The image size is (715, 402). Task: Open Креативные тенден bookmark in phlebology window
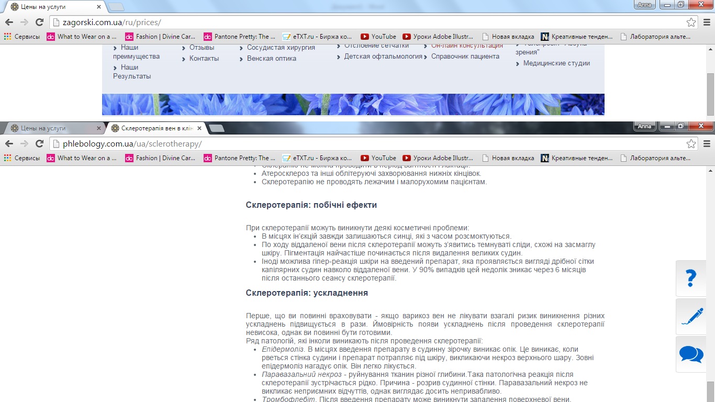pyautogui.click(x=577, y=158)
